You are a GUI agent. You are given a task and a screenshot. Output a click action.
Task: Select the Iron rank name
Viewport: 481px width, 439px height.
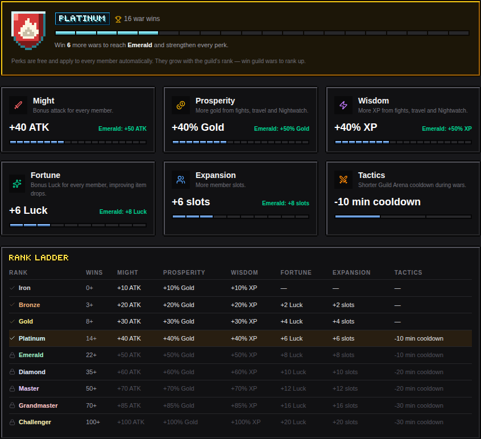coord(24,288)
